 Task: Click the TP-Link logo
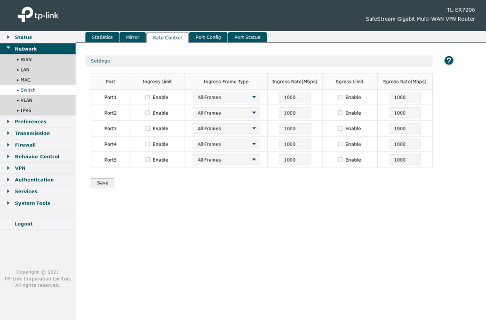click(x=38, y=14)
